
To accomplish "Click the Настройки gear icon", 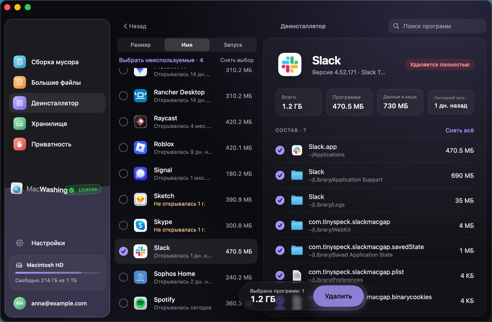I will click(x=20, y=243).
